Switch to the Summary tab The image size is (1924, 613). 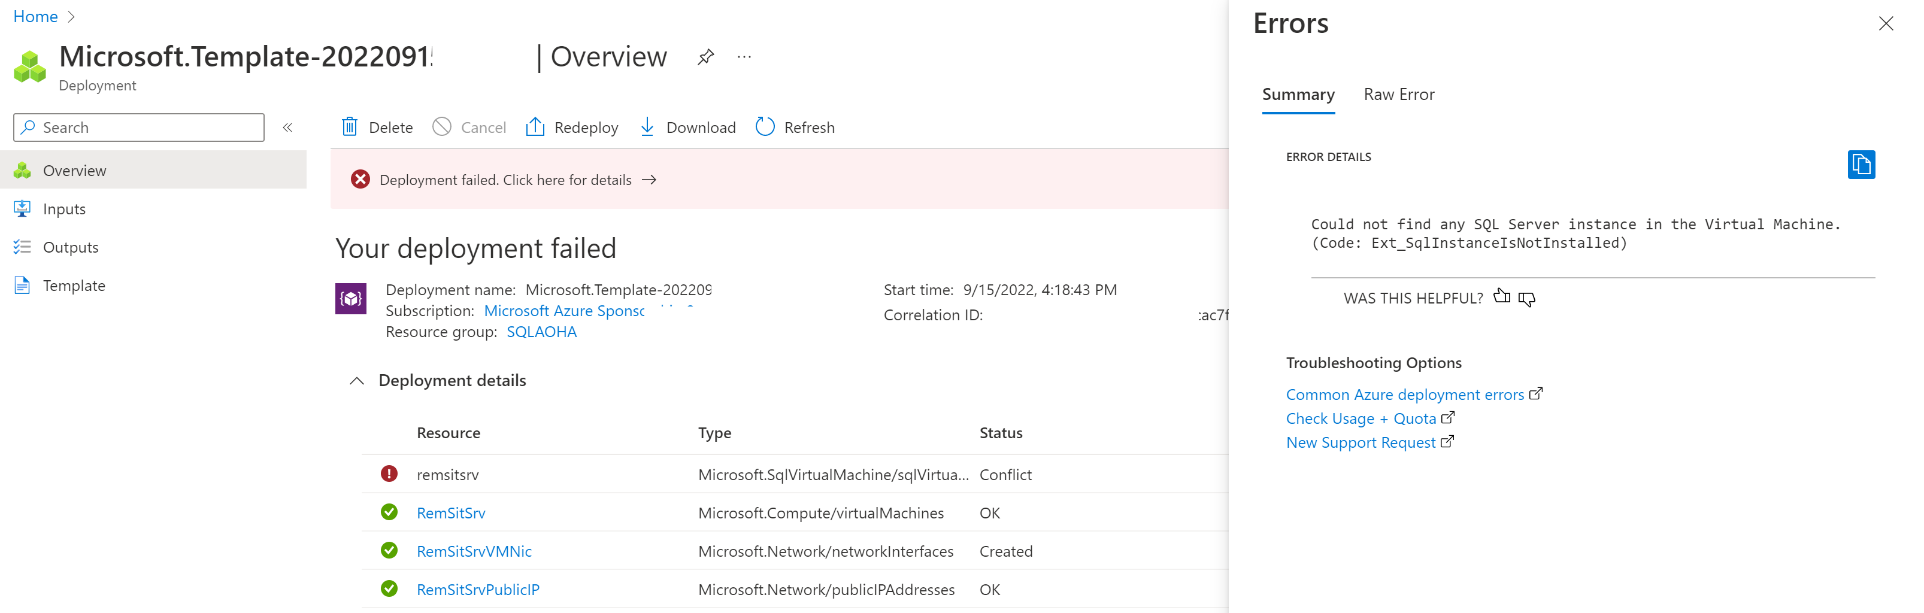[1298, 95]
